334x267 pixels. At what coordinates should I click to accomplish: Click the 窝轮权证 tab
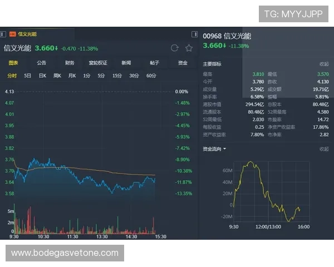pyautogui.click(x=98, y=63)
